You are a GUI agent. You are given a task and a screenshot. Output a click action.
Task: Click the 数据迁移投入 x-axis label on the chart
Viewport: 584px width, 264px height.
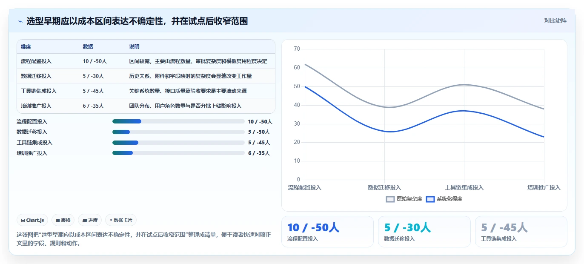[384, 187]
